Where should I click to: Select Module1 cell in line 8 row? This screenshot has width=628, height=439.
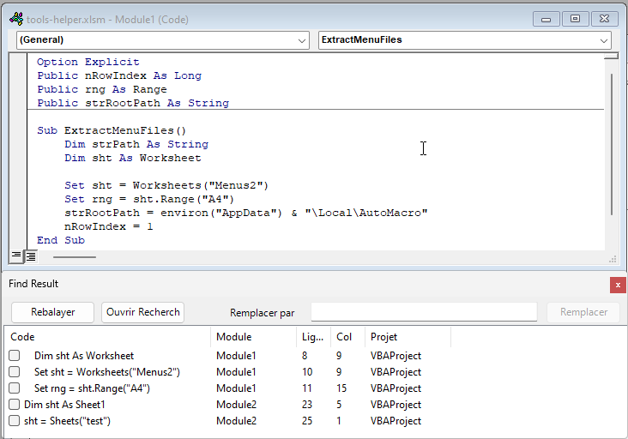coord(236,355)
